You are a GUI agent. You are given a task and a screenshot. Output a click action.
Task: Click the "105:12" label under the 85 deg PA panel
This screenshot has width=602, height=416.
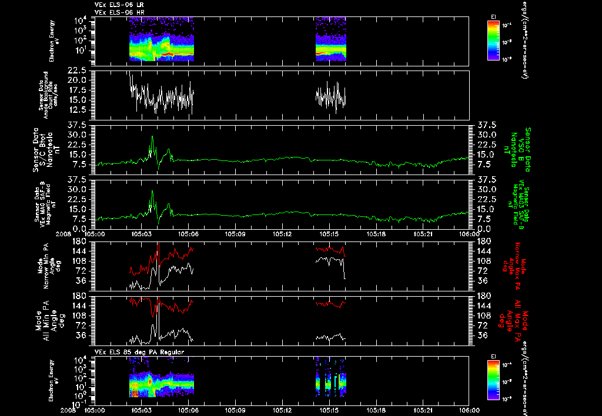282,410
